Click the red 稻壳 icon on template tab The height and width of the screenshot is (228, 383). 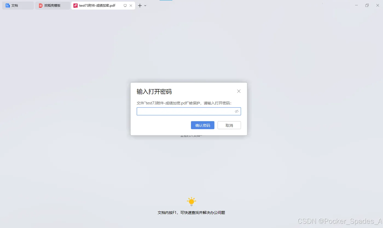(40, 5)
